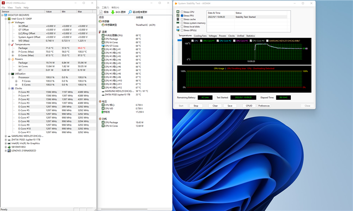
Task: Click the power icon beside 功耗 section
Action: coord(100,119)
